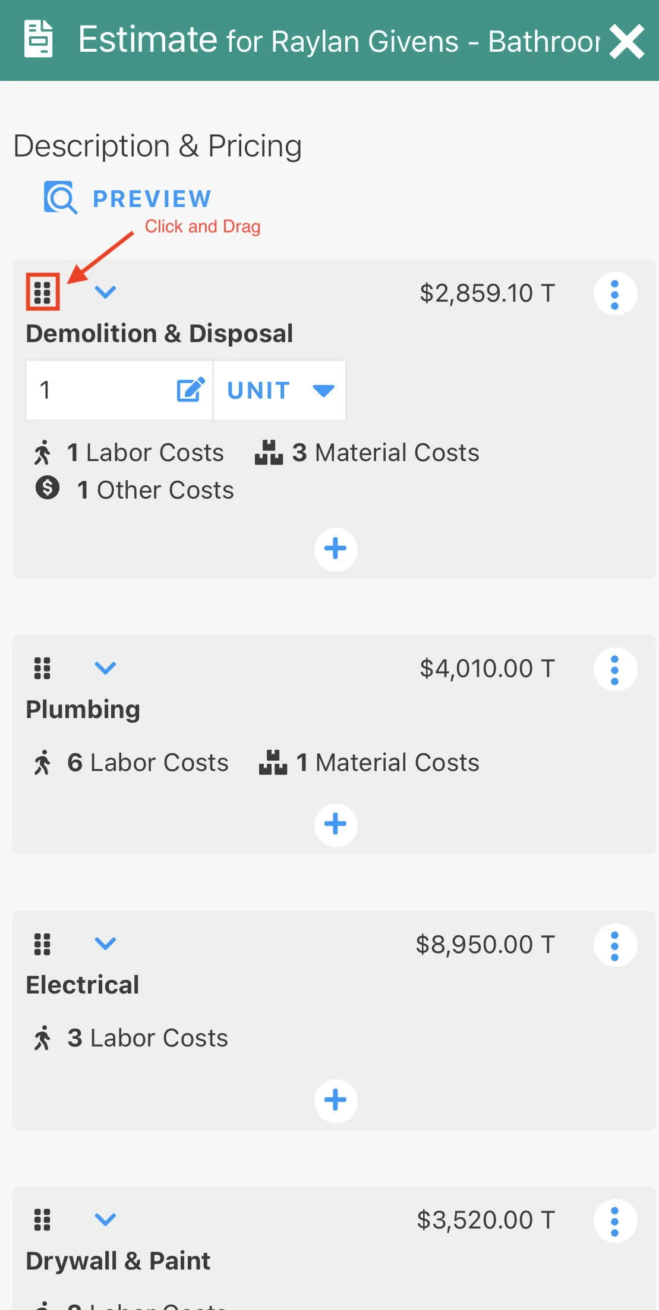
Task: Add a cost to the Electrical section
Action: click(x=336, y=1100)
